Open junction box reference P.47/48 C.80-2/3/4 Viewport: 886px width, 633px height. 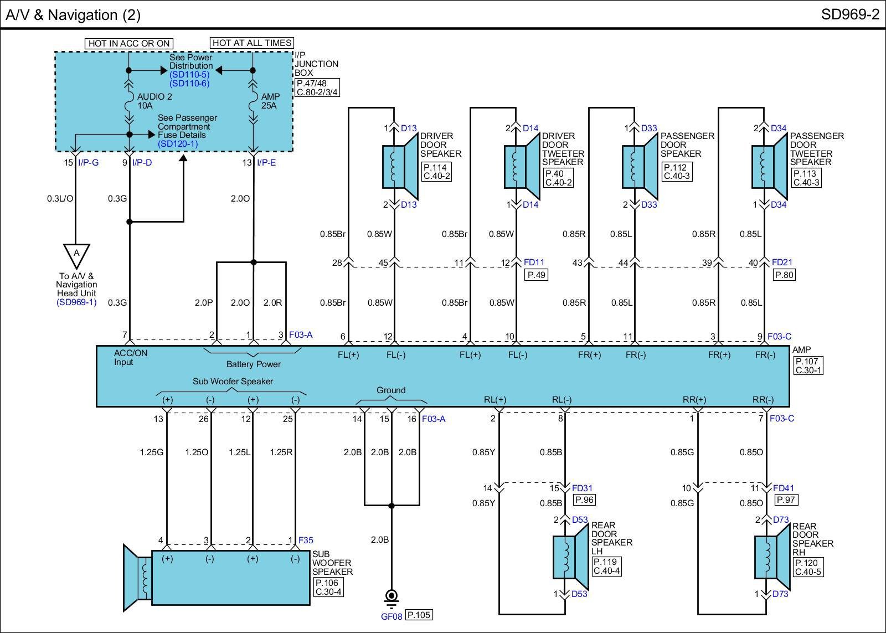(x=317, y=88)
